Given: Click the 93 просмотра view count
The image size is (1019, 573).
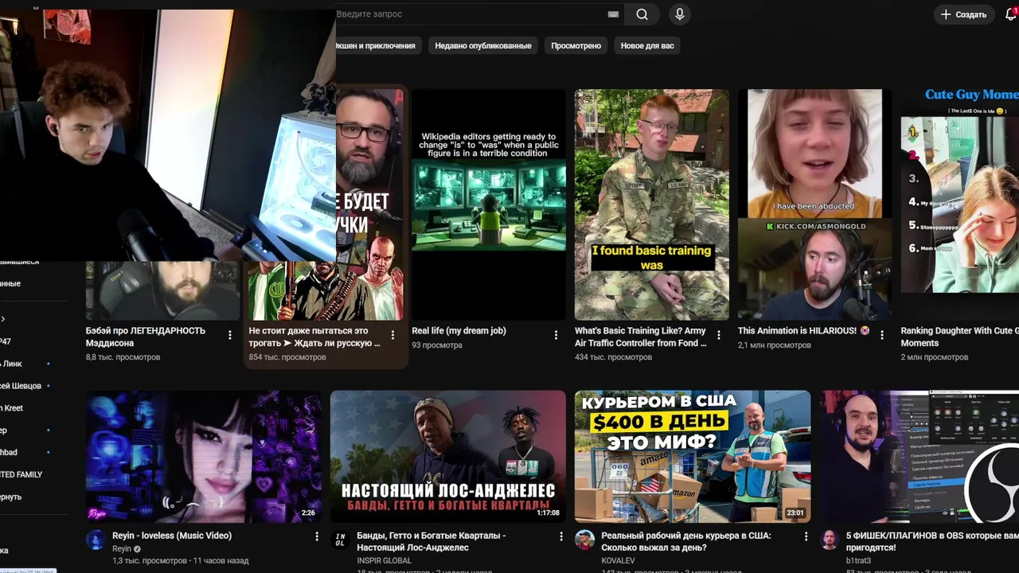Looking at the screenshot, I should pos(437,345).
